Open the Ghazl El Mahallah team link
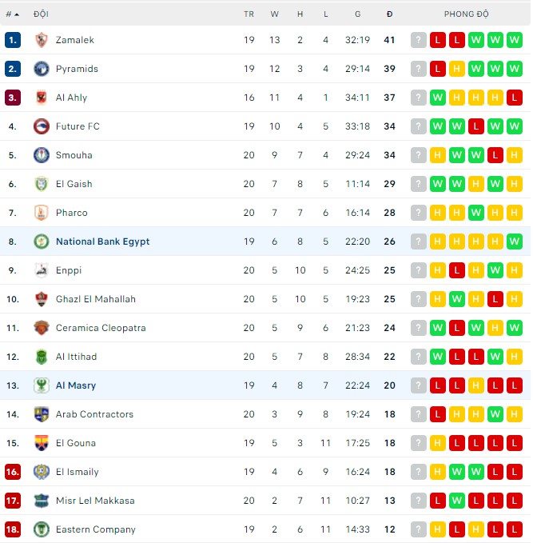 [x=96, y=299]
